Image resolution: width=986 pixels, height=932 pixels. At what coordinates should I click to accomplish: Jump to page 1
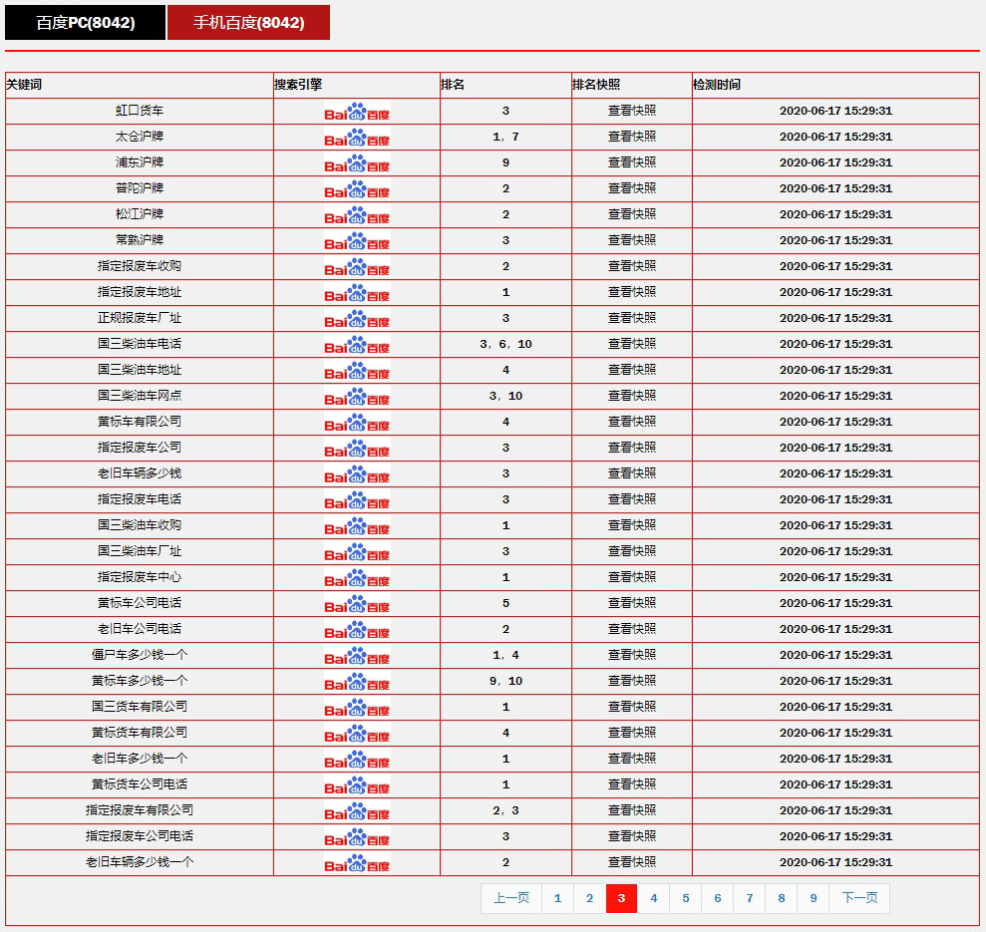(557, 898)
